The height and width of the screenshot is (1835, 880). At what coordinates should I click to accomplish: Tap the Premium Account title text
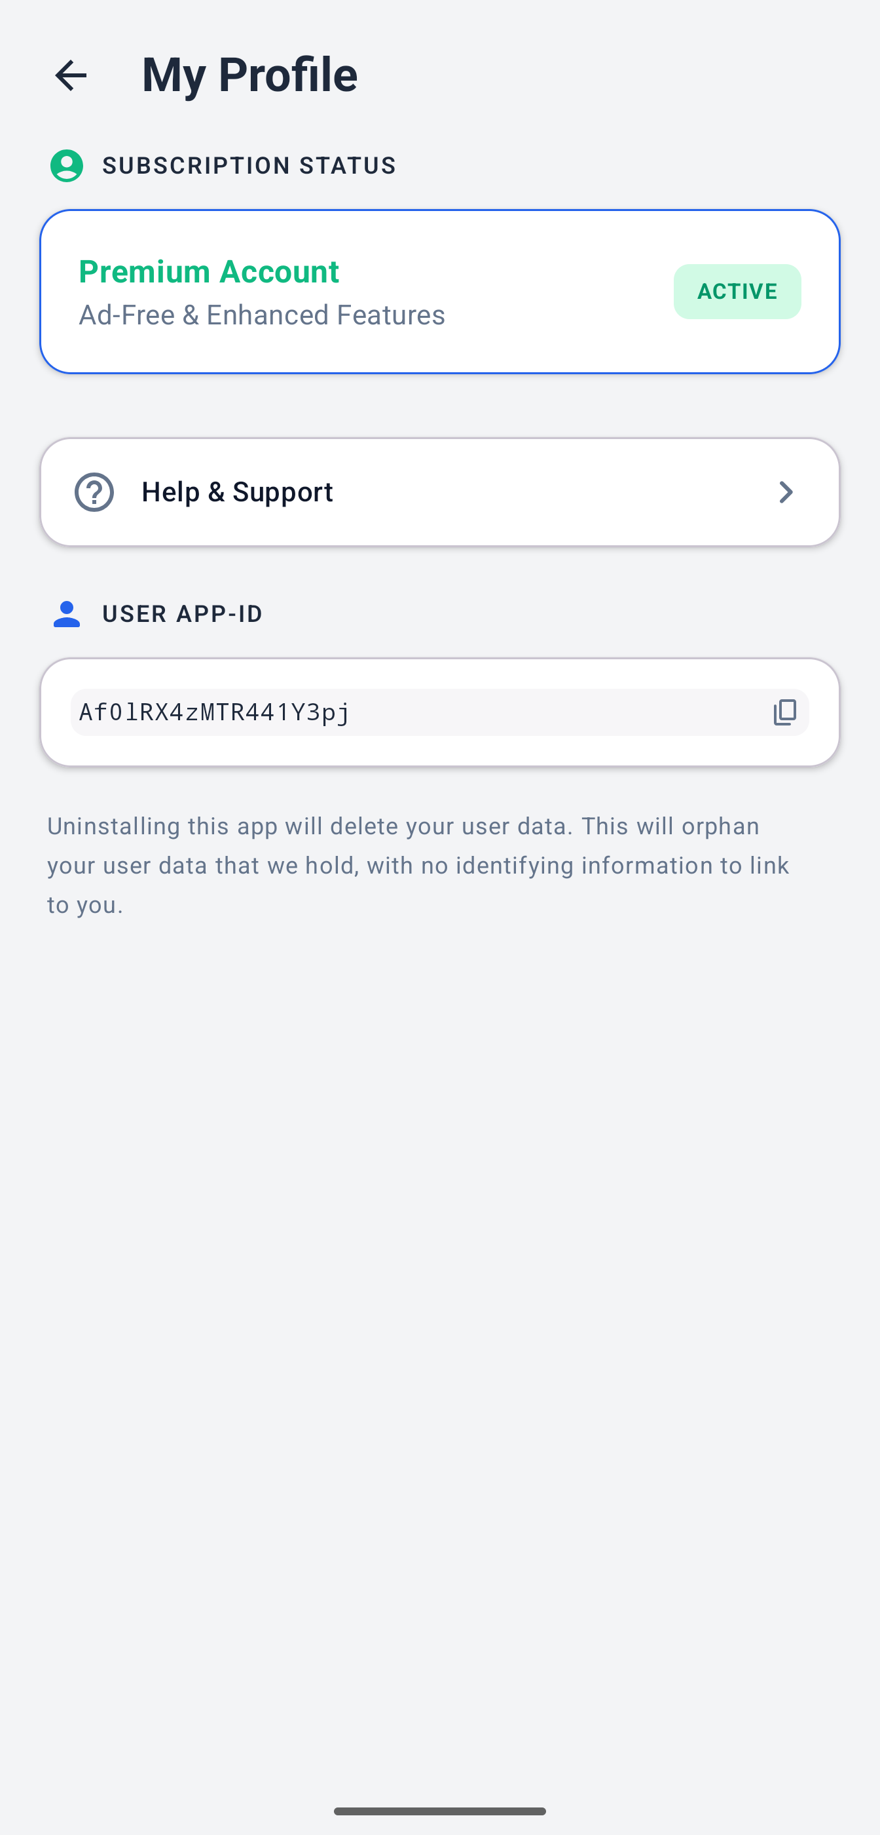pos(209,271)
